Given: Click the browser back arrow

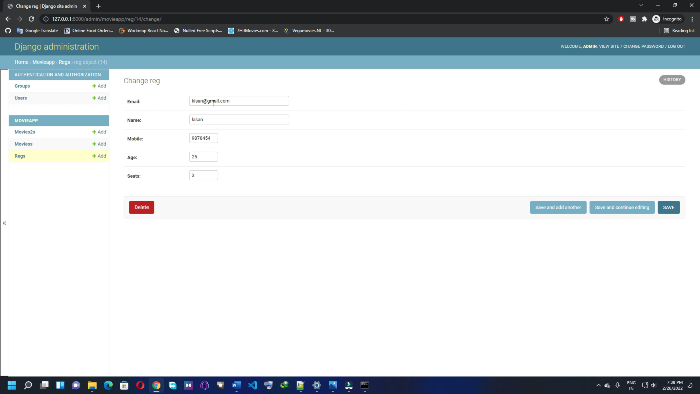Looking at the screenshot, I should (x=8, y=19).
